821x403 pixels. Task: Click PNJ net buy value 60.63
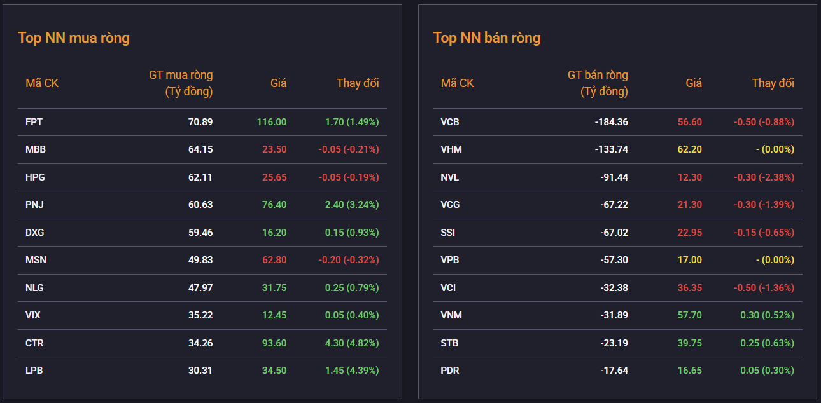[200, 205]
